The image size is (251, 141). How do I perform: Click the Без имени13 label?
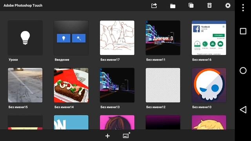110,107
